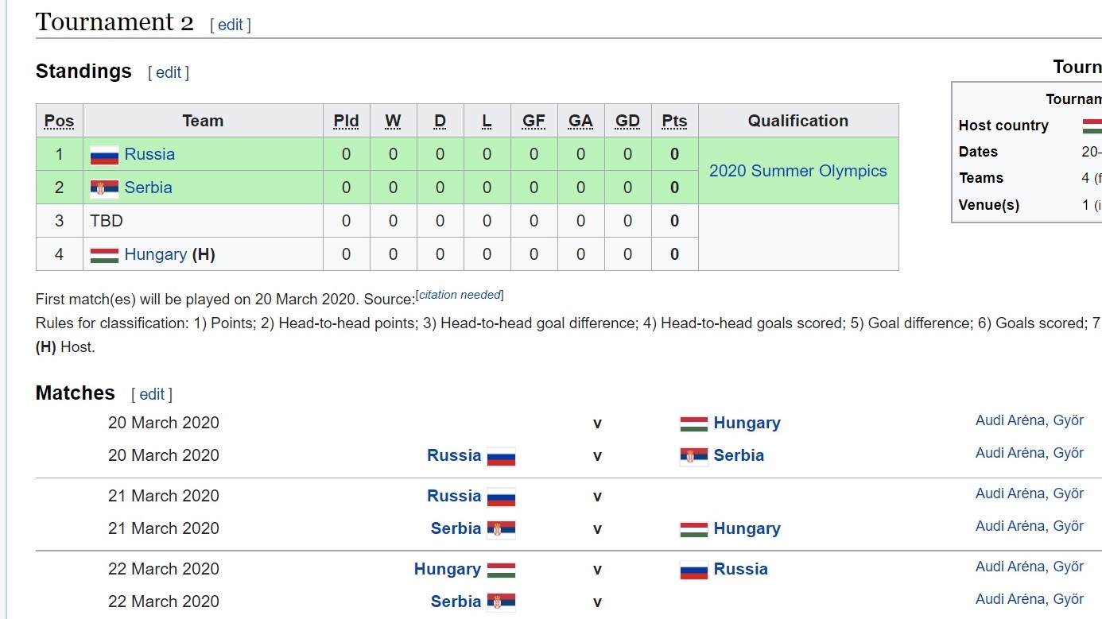Edit the Matches section
1102x619 pixels.
tap(152, 394)
